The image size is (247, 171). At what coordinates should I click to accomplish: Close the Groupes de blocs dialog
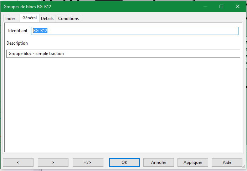coord(238,6)
